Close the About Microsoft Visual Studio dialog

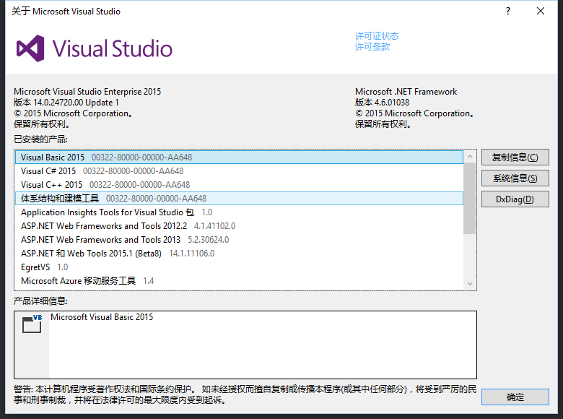click(541, 11)
